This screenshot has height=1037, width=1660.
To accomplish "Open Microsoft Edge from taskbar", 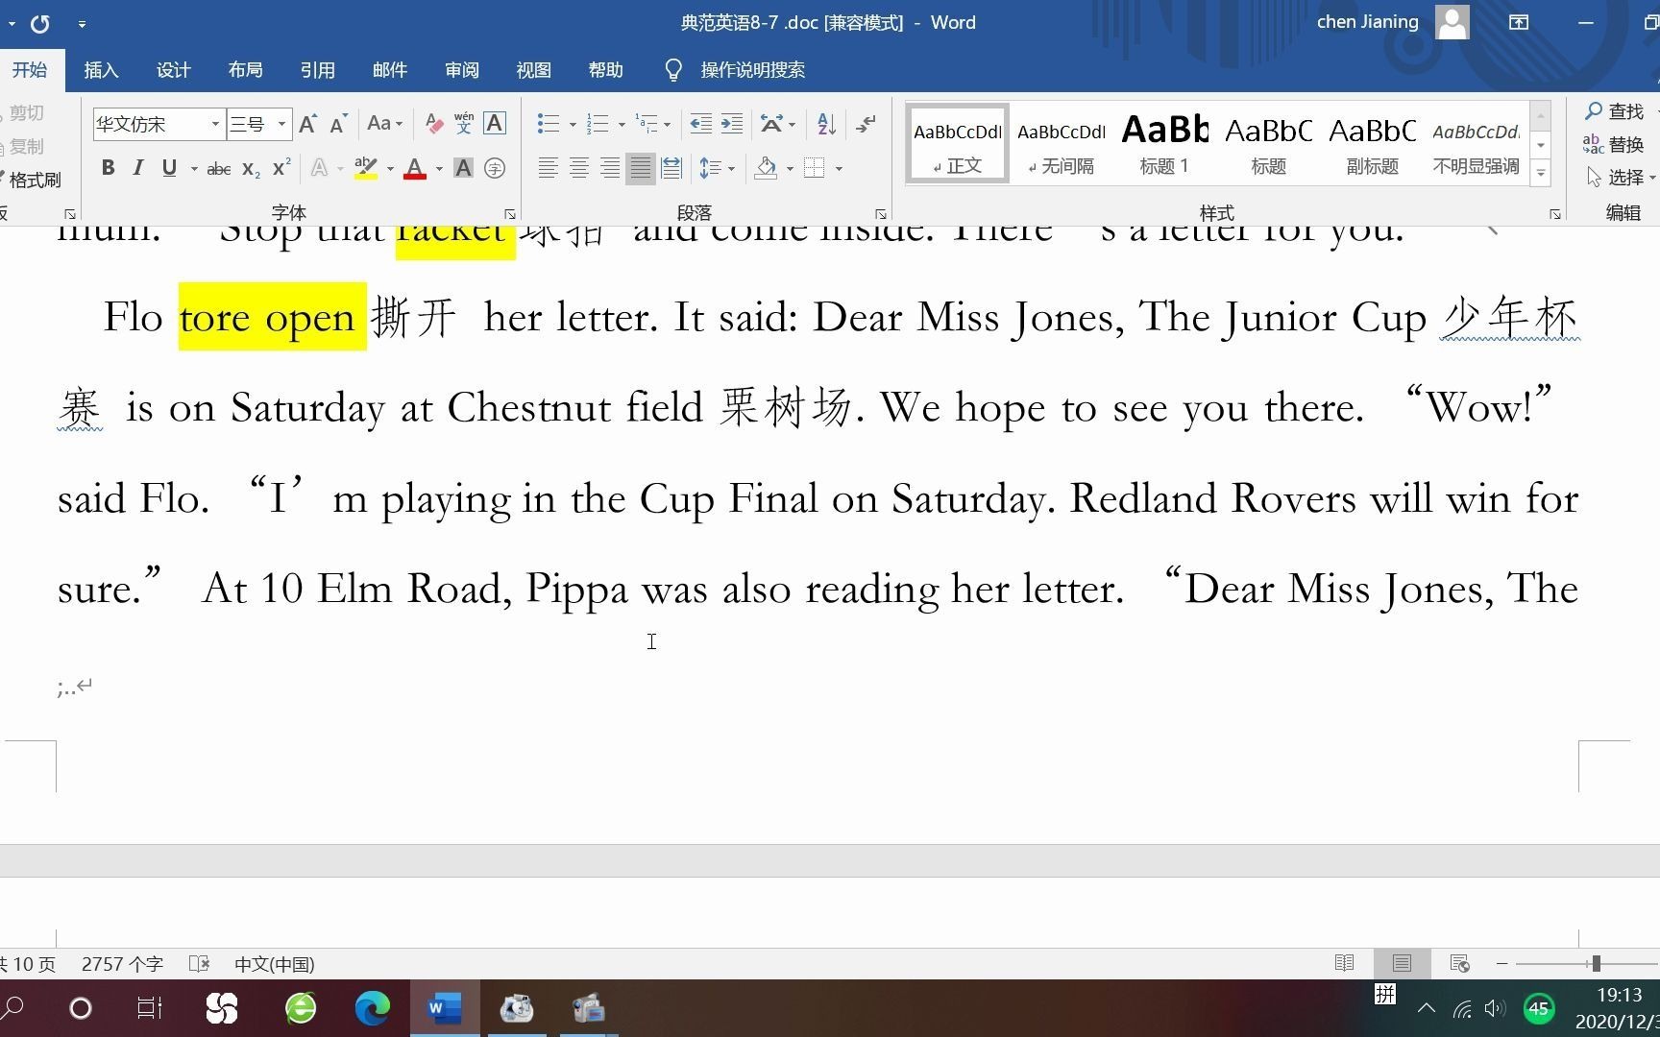I will tap(373, 1008).
